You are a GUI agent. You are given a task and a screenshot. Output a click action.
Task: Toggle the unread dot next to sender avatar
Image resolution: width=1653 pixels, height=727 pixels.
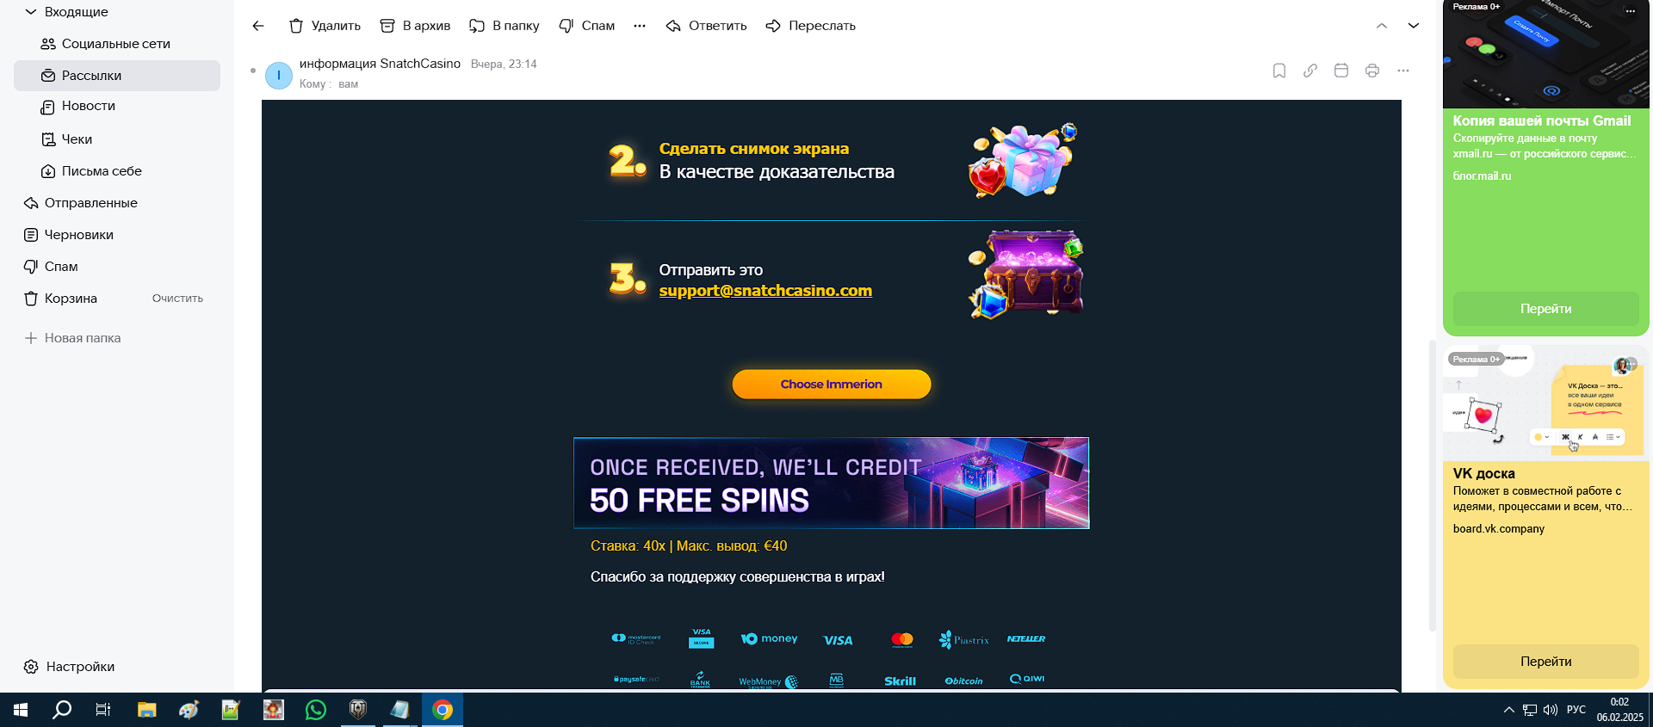(x=253, y=71)
